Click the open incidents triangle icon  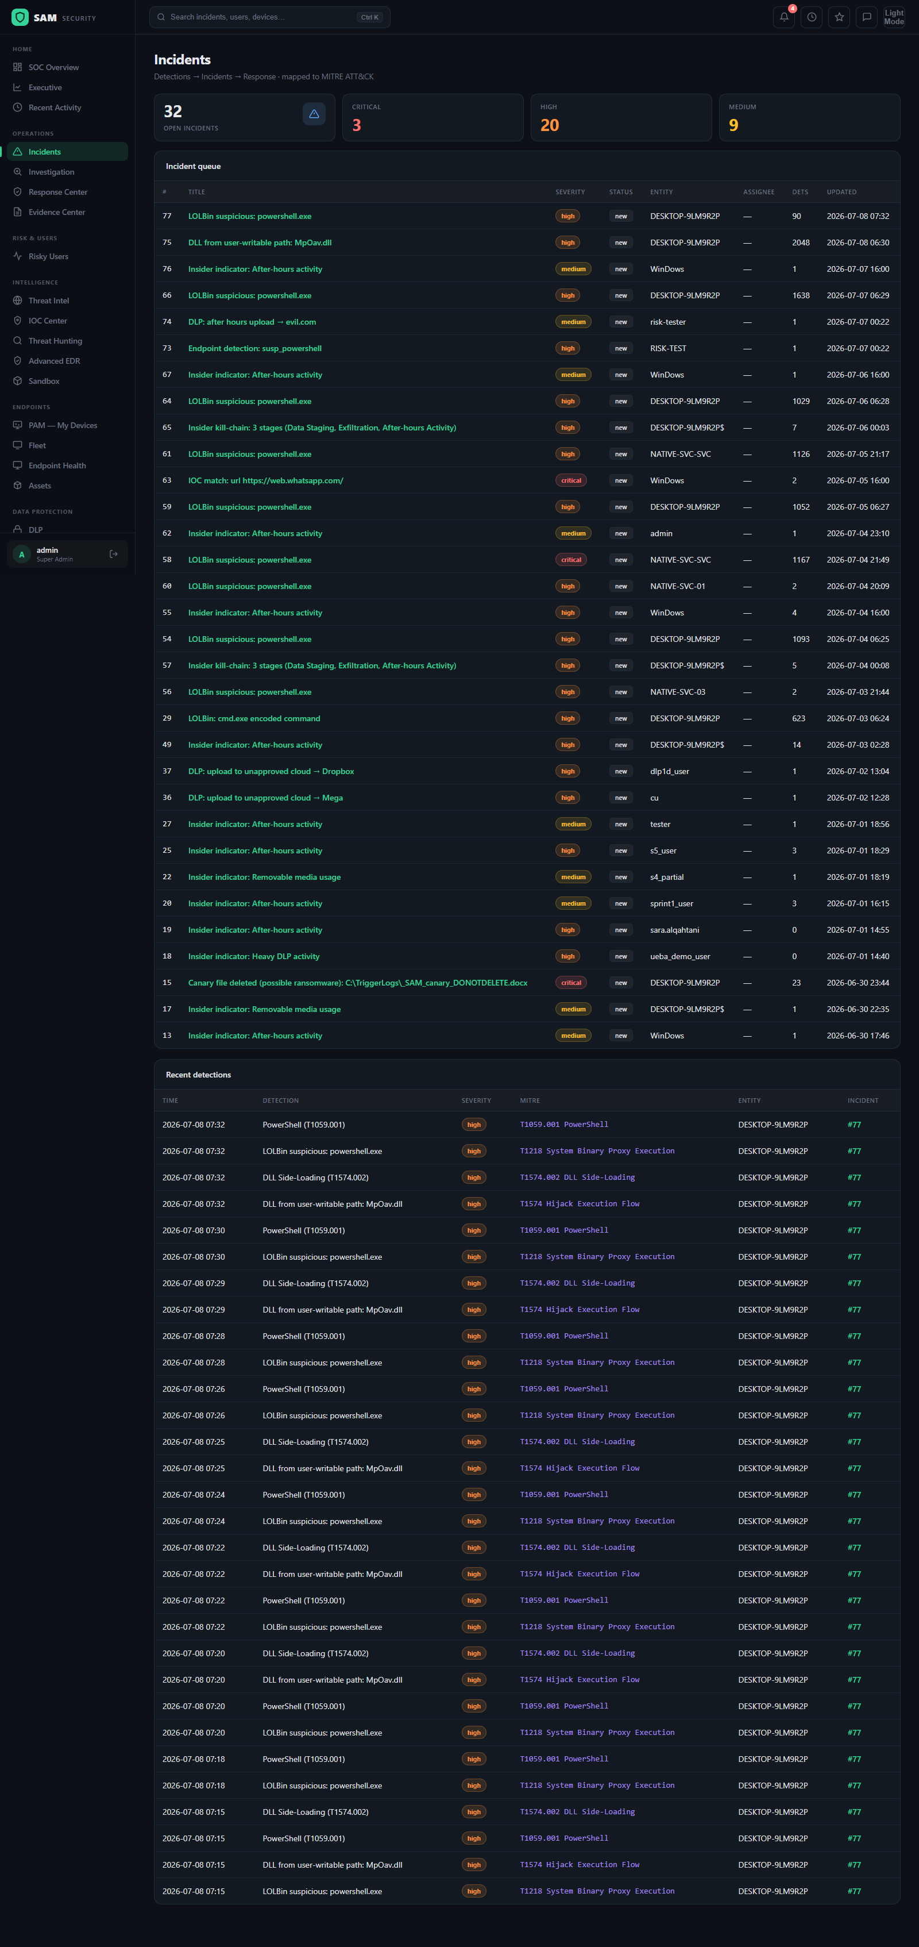click(314, 113)
